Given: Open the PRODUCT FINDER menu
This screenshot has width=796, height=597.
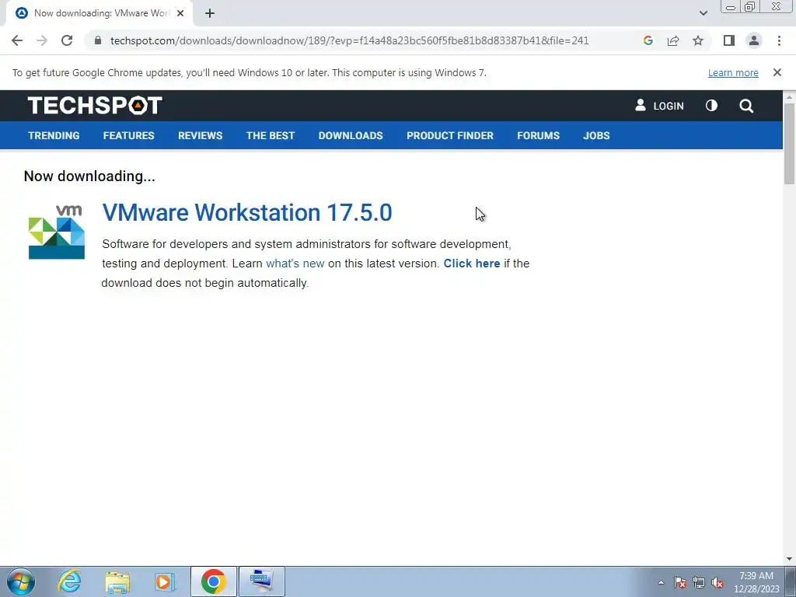Looking at the screenshot, I should tap(450, 135).
